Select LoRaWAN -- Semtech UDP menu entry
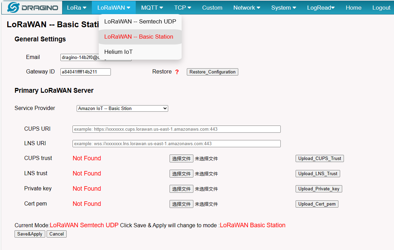This screenshot has height=250, width=394. pyautogui.click(x=140, y=22)
